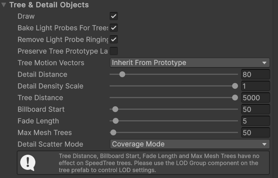Collapse the Tree & Detail Objects section
The image size is (278, 178).
4,5
